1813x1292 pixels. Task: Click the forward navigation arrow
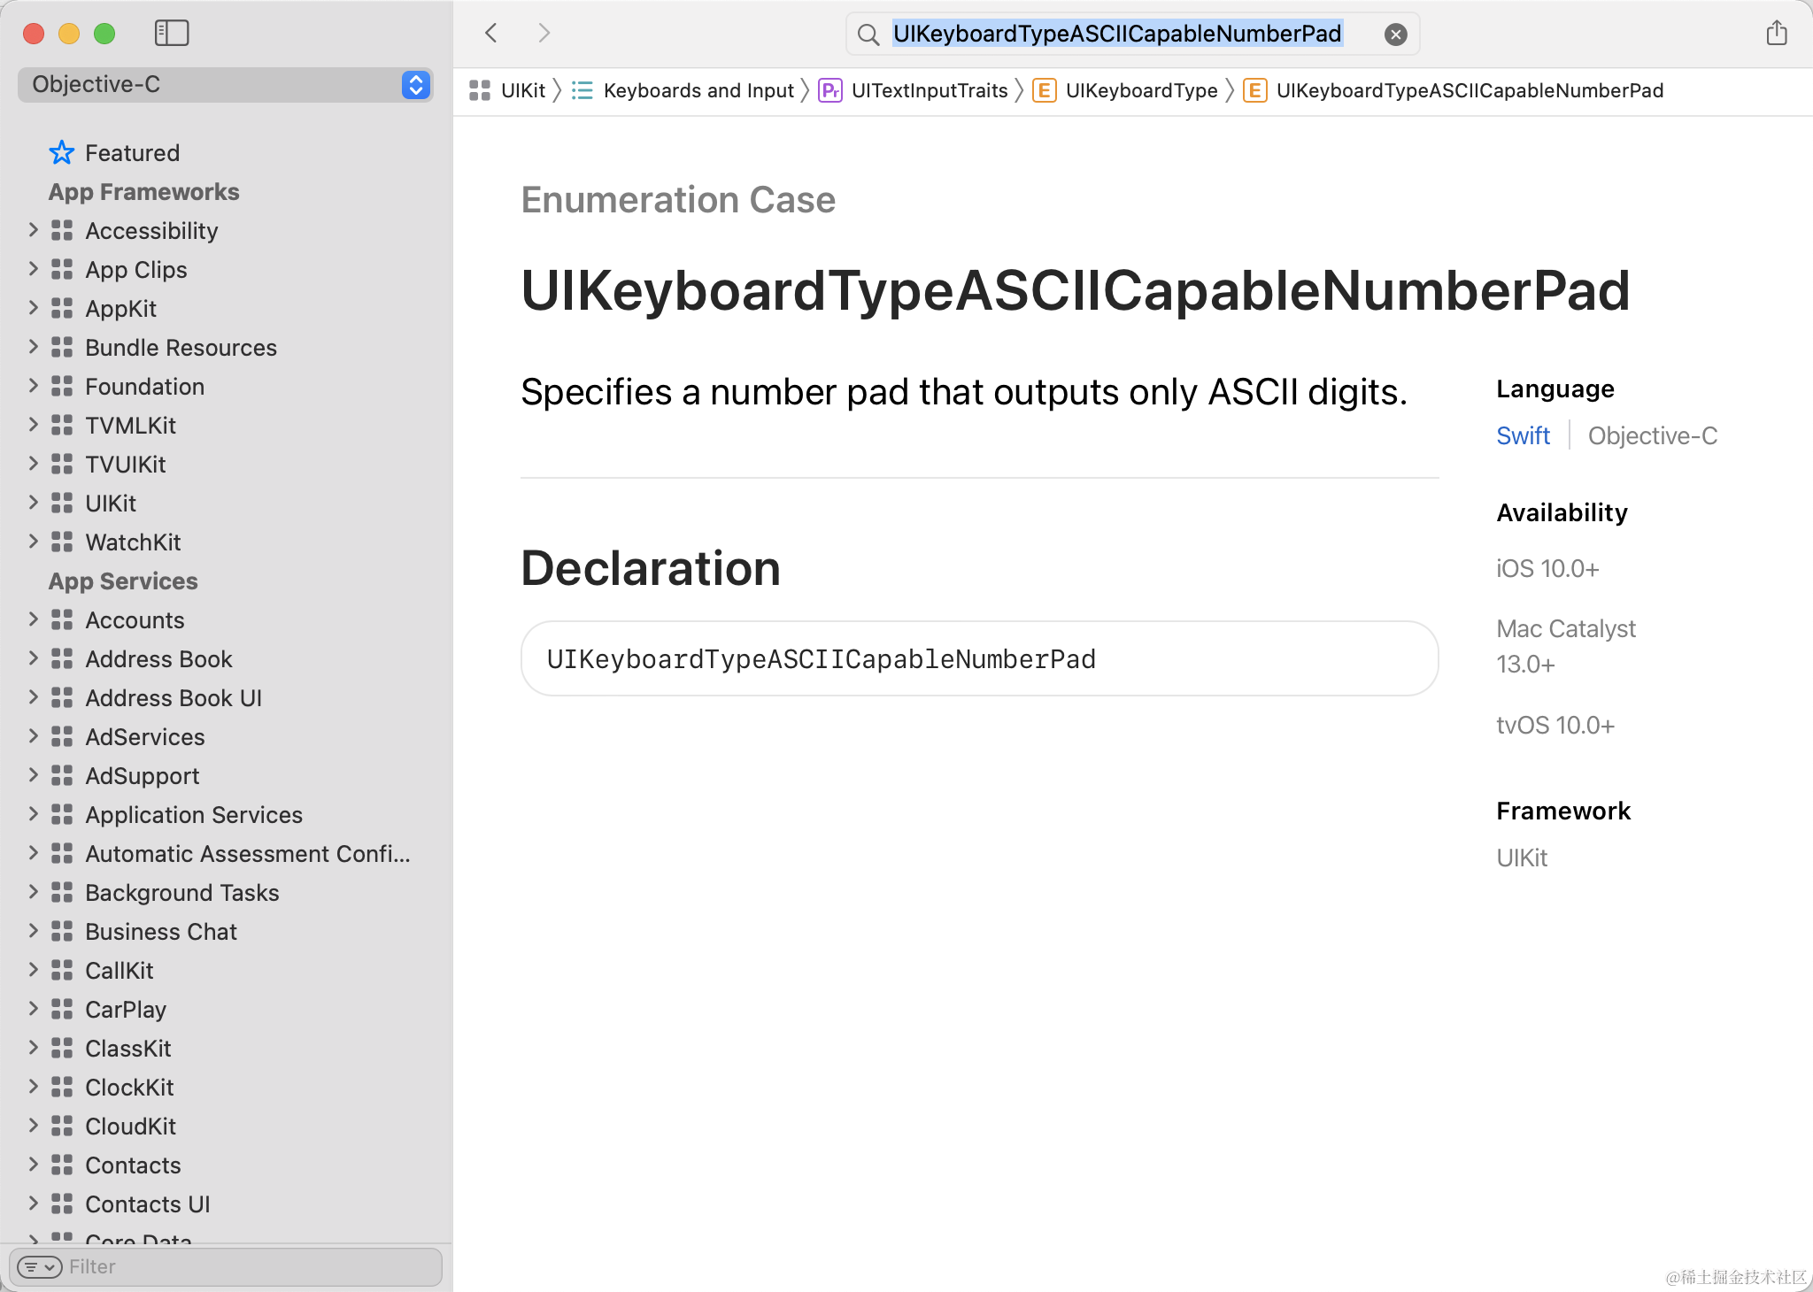click(544, 34)
